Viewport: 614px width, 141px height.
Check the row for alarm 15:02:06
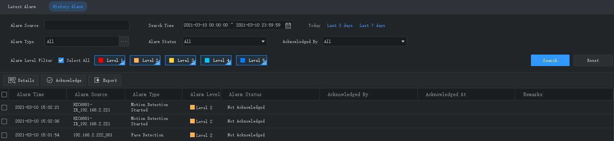pos(4,121)
